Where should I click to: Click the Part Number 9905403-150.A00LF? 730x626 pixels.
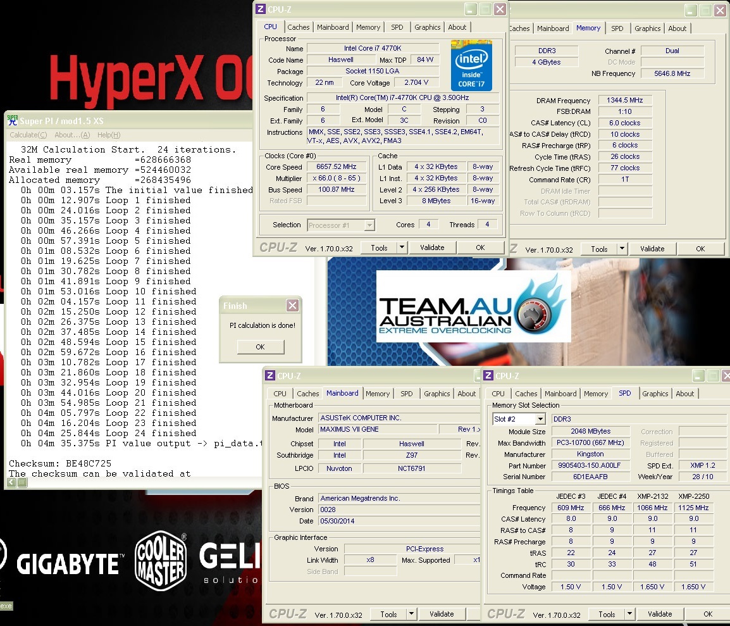[590, 465]
